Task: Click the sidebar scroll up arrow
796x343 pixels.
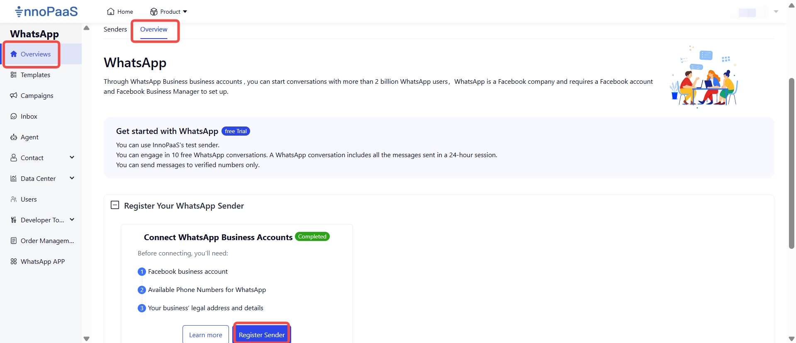Action: [x=86, y=28]
